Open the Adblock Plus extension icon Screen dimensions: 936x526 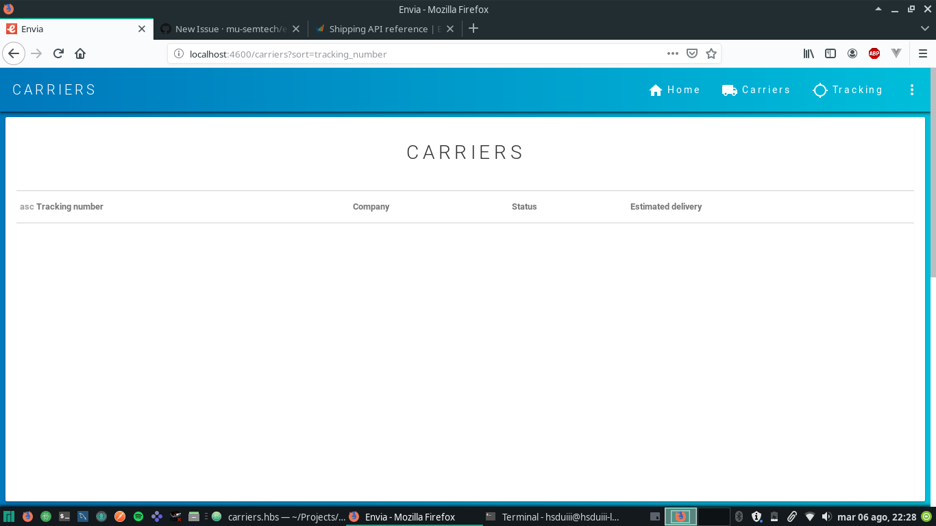point(874,53)
